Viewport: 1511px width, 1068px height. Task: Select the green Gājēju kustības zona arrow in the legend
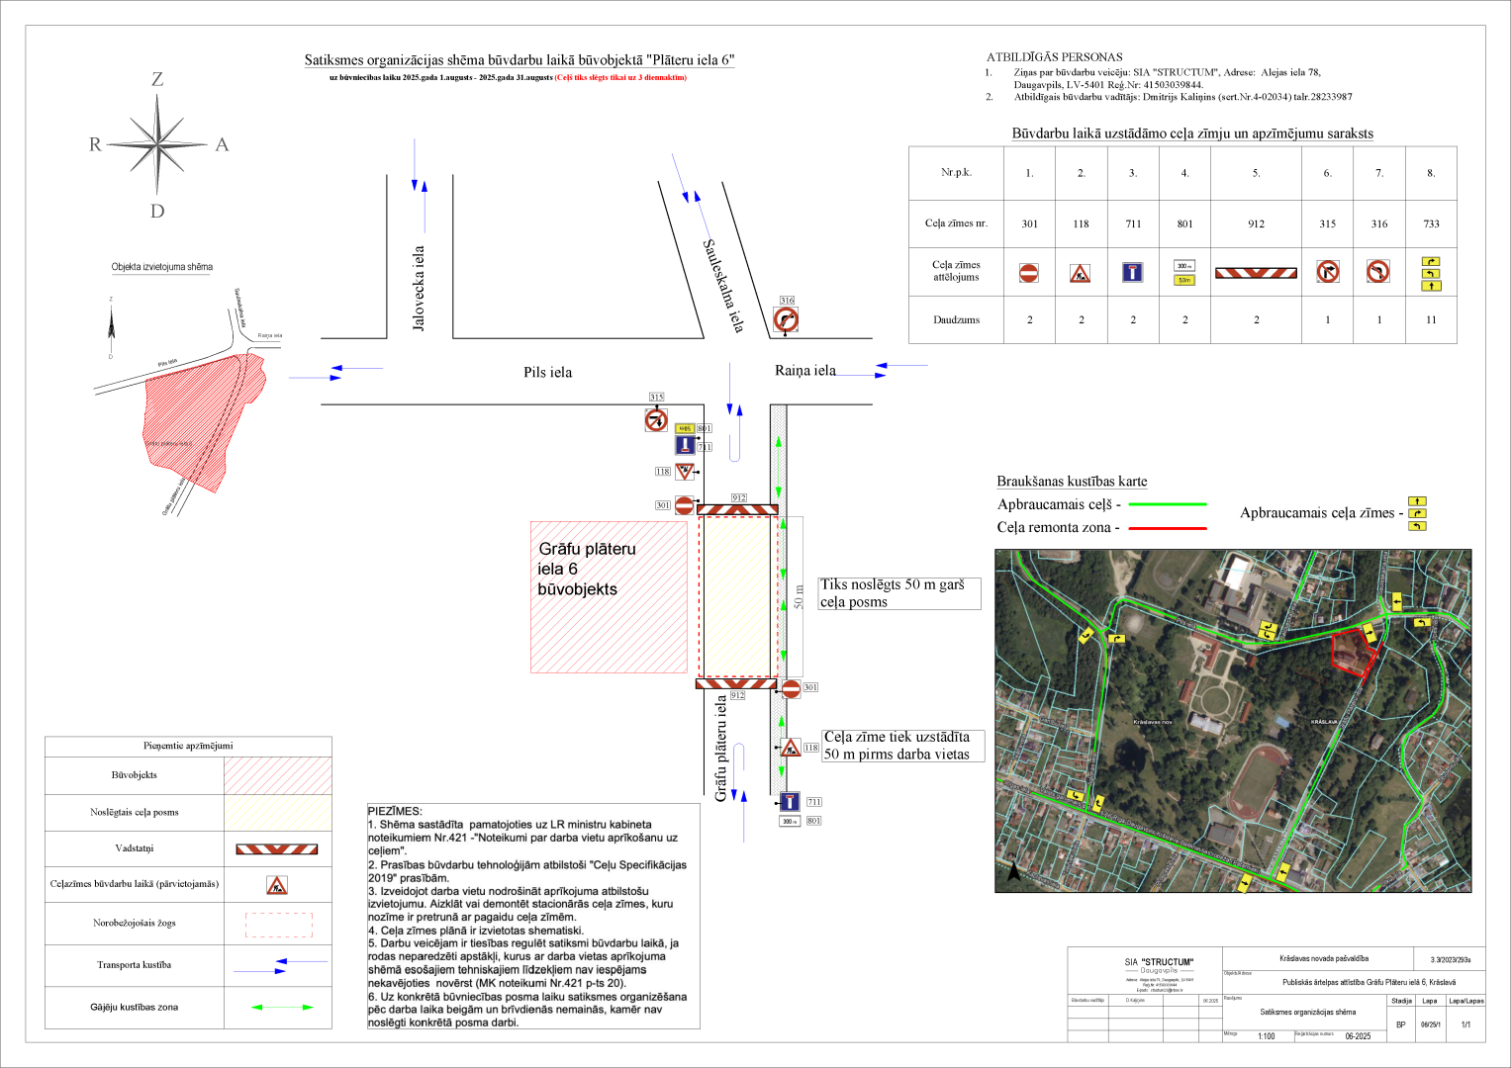tap(282, 1008)
